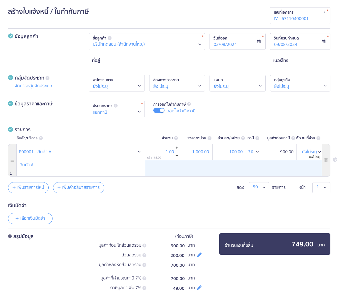Open the จัดการกลุ่มจัดประเภท link
The width and height of the screenshot is (339, 297).
(33, 86)
